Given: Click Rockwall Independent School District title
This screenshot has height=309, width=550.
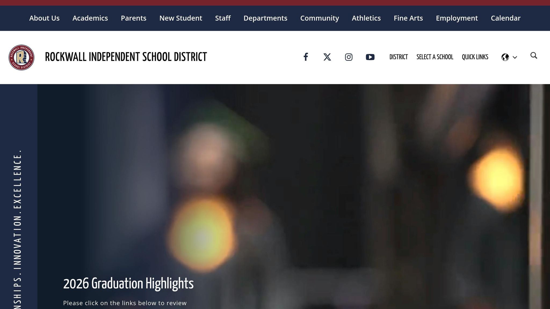Looking at the screenshot, I should tap(126, 57).
